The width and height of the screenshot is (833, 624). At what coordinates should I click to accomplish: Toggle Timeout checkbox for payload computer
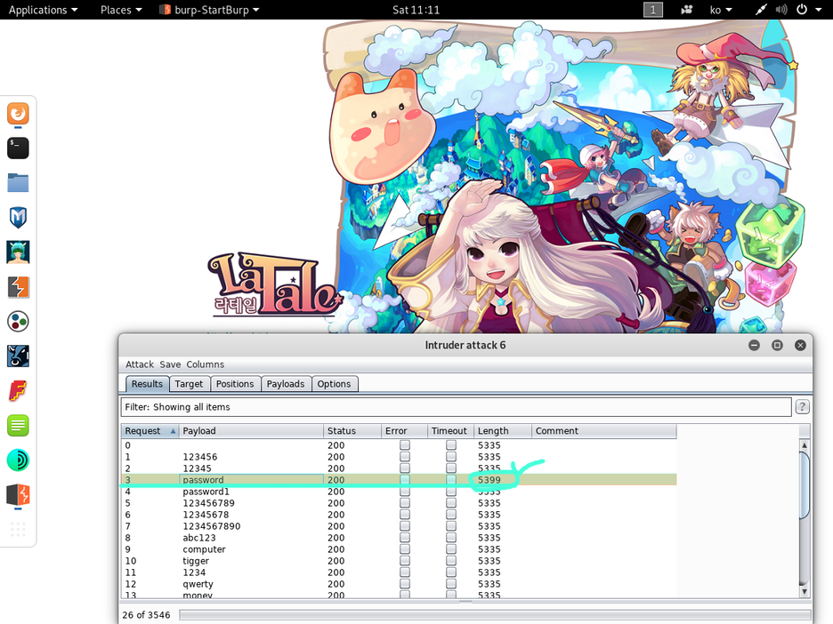click(451, 549)
